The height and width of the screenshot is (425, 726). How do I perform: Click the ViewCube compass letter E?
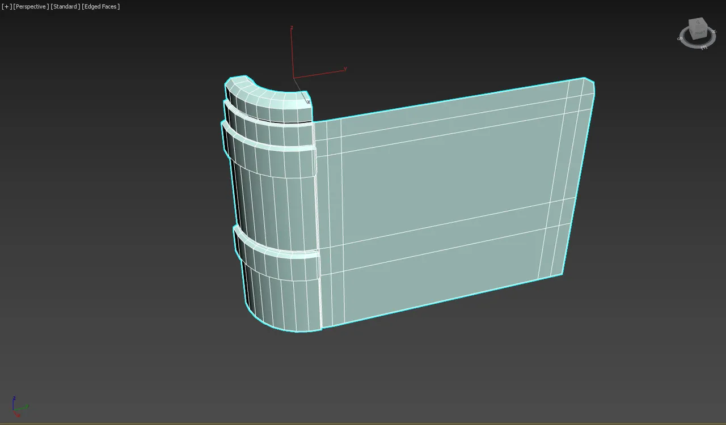tap(704, 48)
